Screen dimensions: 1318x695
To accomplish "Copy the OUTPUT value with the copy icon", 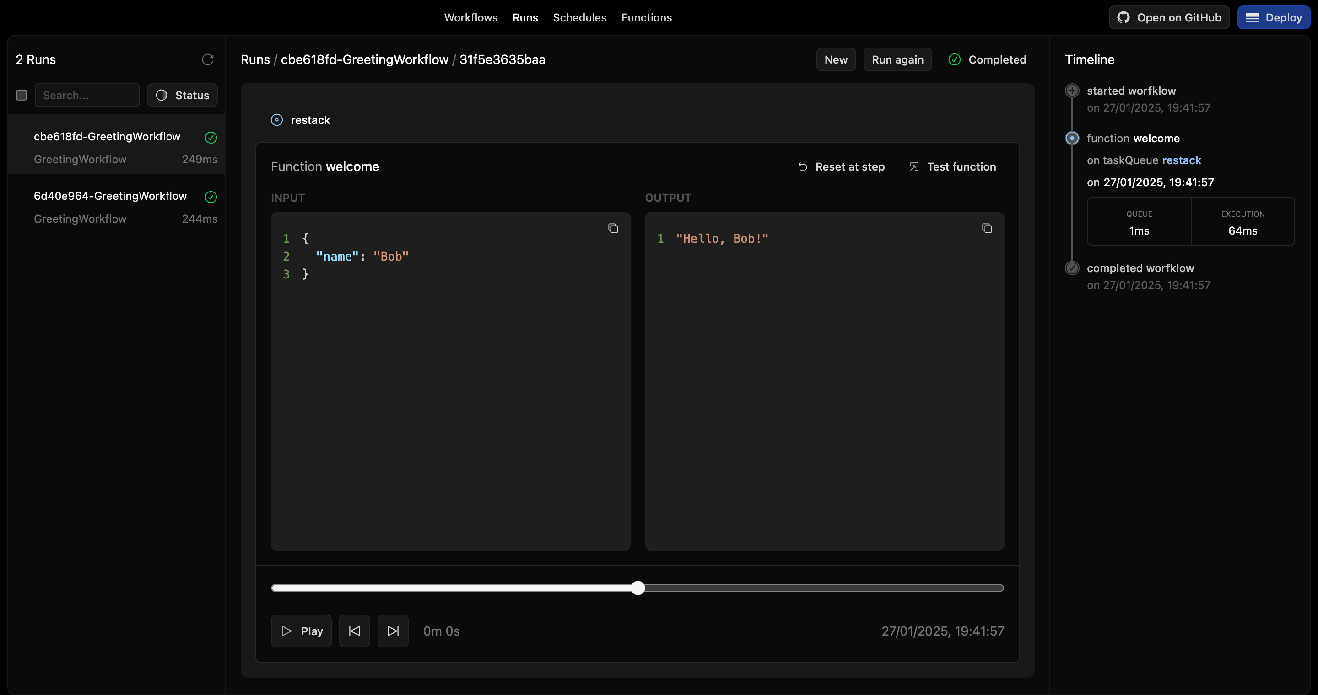I will click(987, 228).
